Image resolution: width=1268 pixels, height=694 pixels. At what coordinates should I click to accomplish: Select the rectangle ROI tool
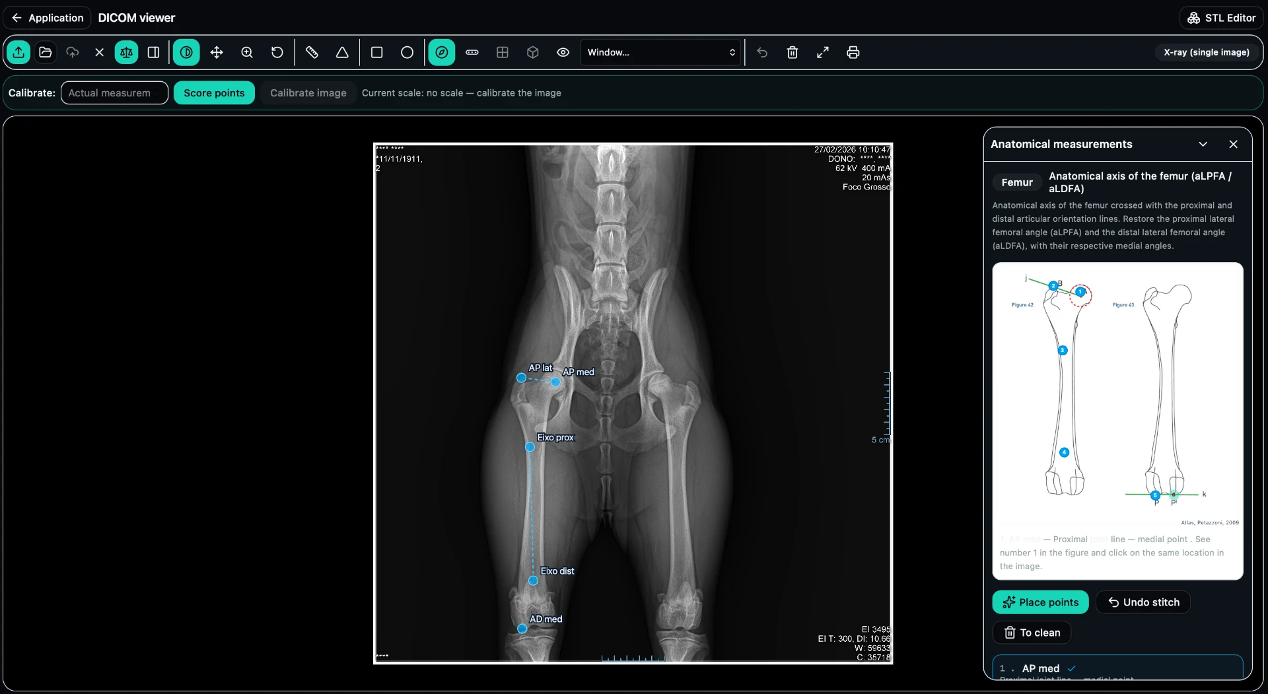[x=377, y=52]
